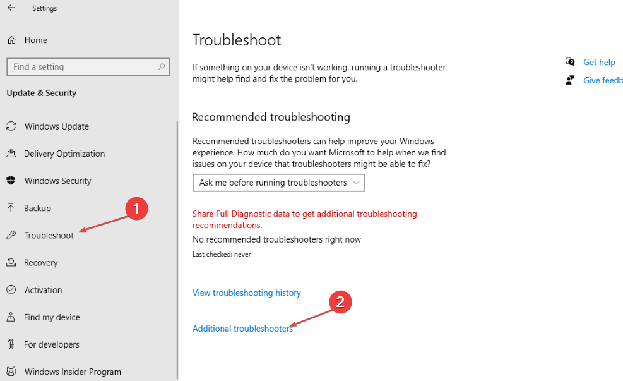Go to Home in sidebar
This screenshot has width=623, height=381.
pos(36,40)
